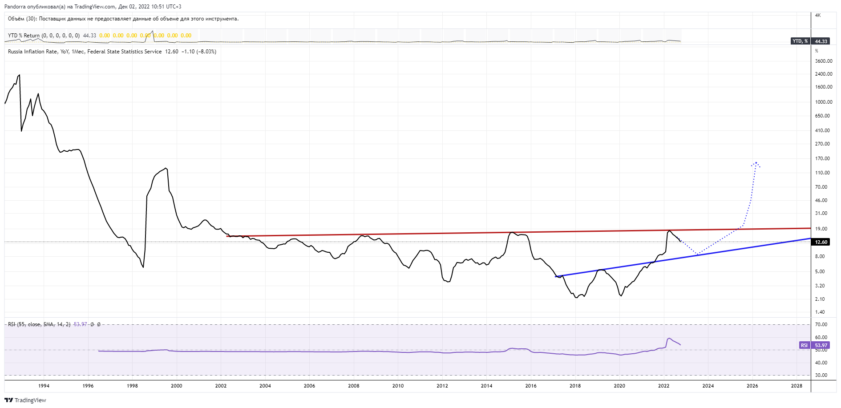
Task: Click the black 12.60 price tag
Action: click(x=821, y=242)
